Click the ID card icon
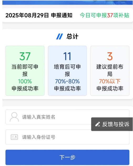This screenshot has width=133, height=166. click(14, 137)
